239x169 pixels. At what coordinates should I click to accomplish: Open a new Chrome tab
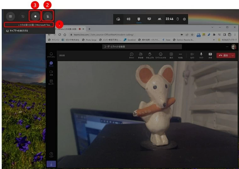click(90, 29)
